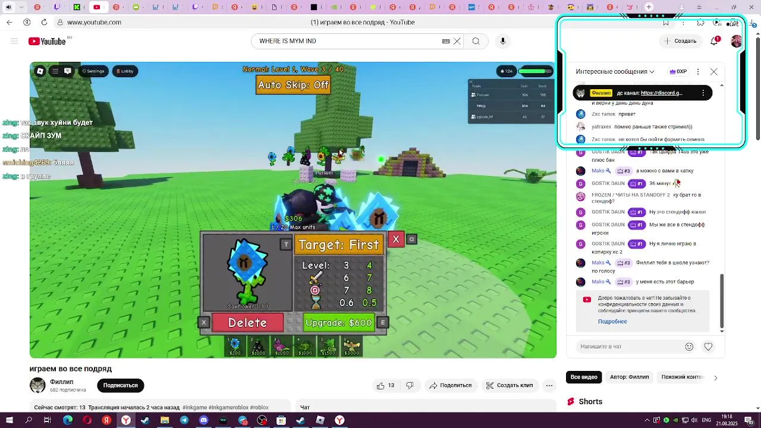Click the Создать клип button
Viewport: 761px width, 428px height.
(510, 385)
